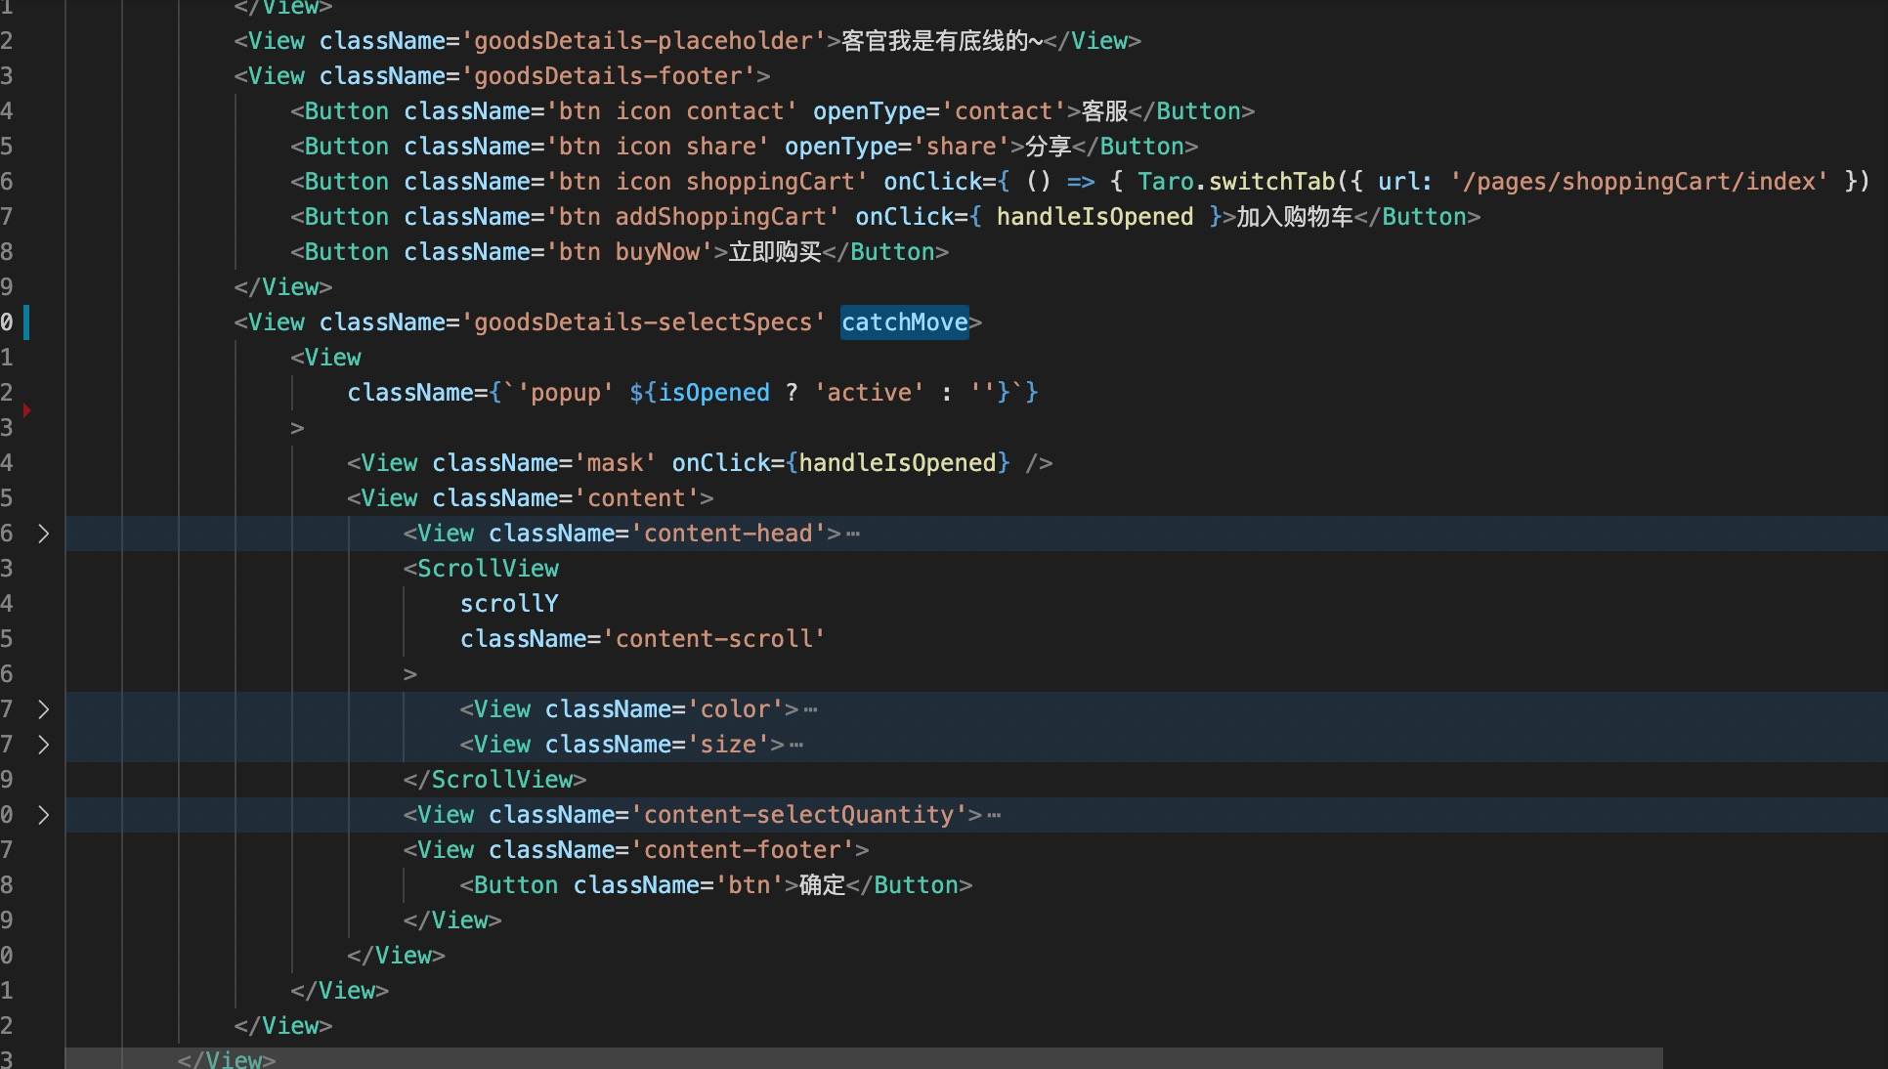This screenshot has height=1069, width=1888.
Task: Click red deleted-lines triangle in gutter
Action: [27, 410]
